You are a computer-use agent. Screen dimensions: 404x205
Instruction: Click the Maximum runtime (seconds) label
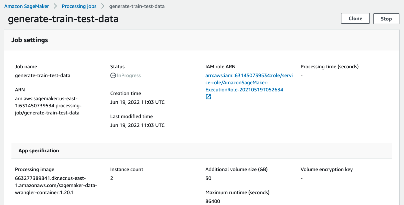(237, 192)
